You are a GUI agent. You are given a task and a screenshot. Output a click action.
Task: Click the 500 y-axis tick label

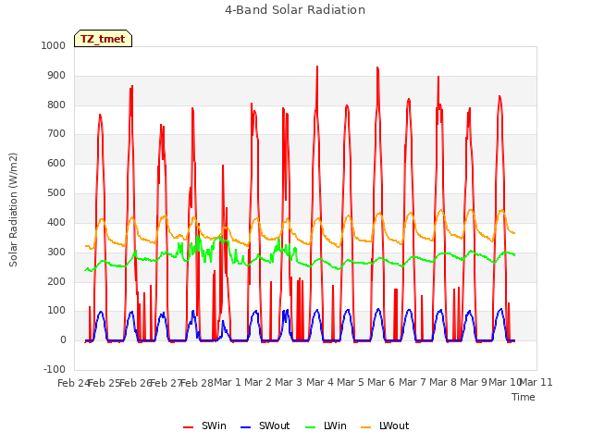pos(56,193)
